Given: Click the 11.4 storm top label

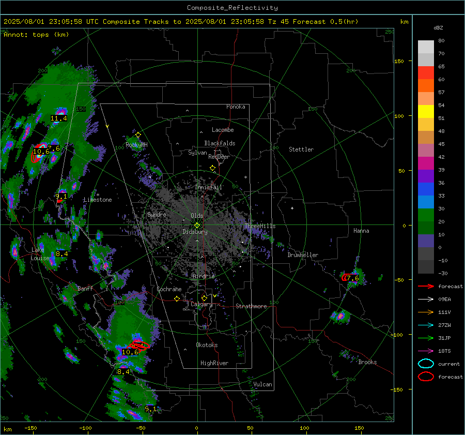Looking at the screenshot, I should (x=59, y=118).
